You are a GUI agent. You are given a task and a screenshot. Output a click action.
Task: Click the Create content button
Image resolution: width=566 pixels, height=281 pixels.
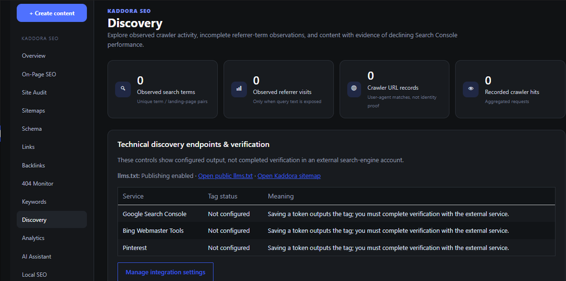[51, 13]
